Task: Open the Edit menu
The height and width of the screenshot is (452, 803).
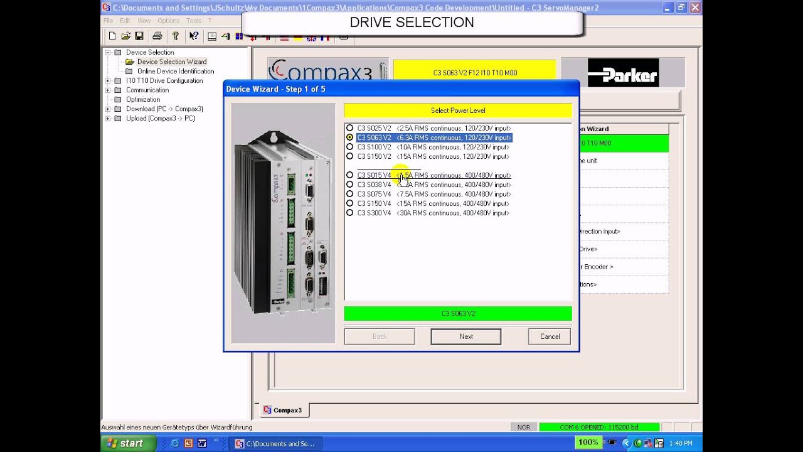Action: [x=125, y=21]
